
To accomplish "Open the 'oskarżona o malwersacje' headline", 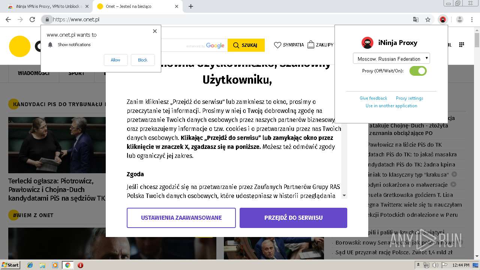I will coord(407,185).
